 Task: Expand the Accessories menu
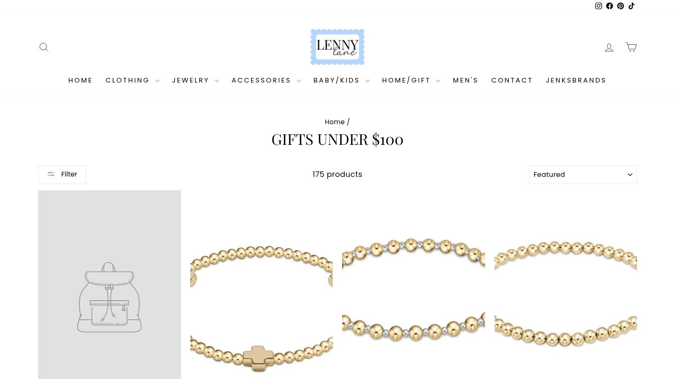266,80
